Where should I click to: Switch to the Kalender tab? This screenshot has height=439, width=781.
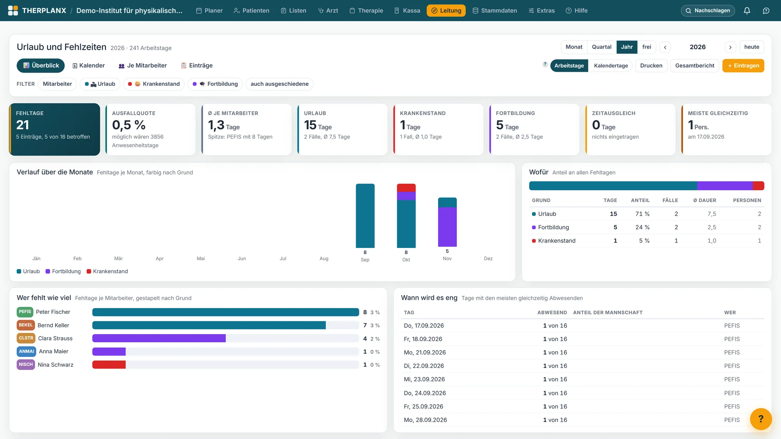pyautogui.click(x=89, y=65)
